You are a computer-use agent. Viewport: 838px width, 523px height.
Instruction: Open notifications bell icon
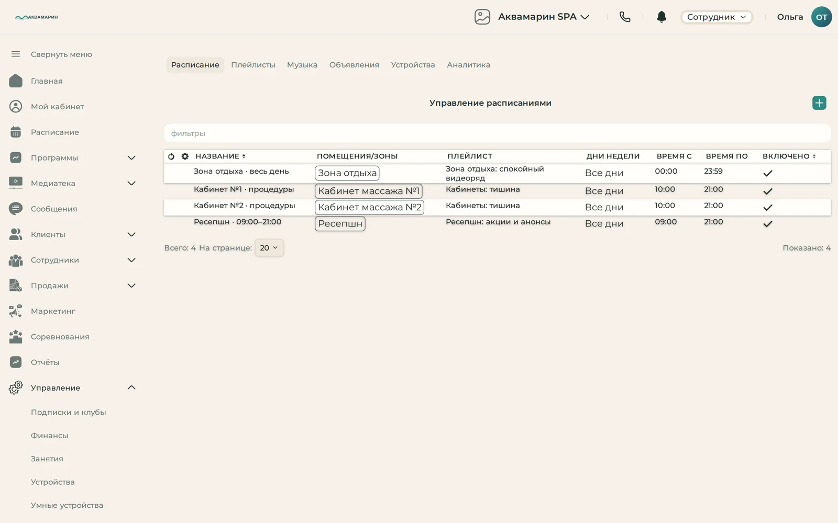pyautogui.click(x=661, y=17)
